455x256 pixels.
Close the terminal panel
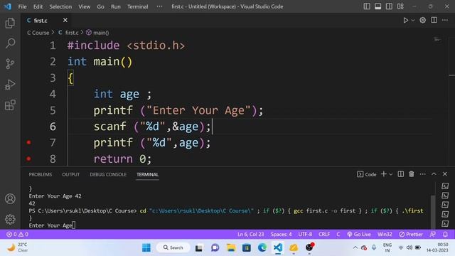445,174
